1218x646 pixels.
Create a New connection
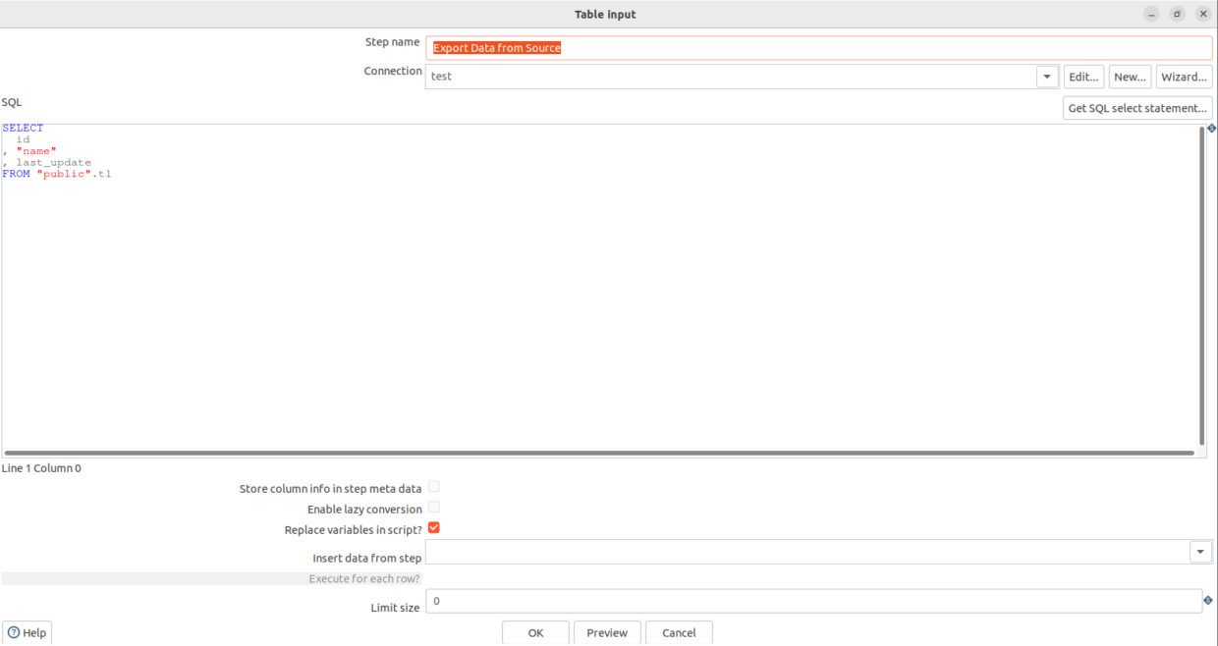(x=1130, y=76)
